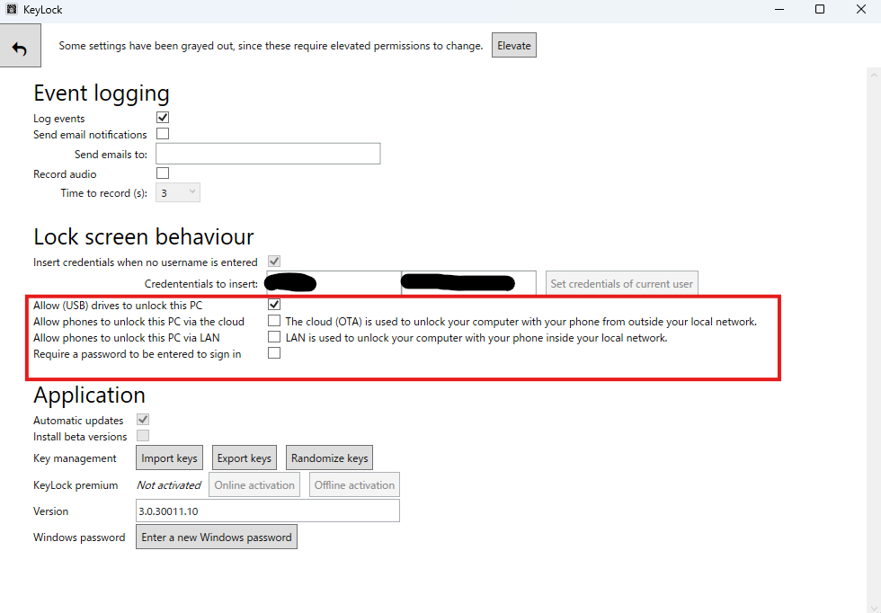This screenshot has height=613, width=881.
Task: Click the Online activation button
Action: point(254,484)
